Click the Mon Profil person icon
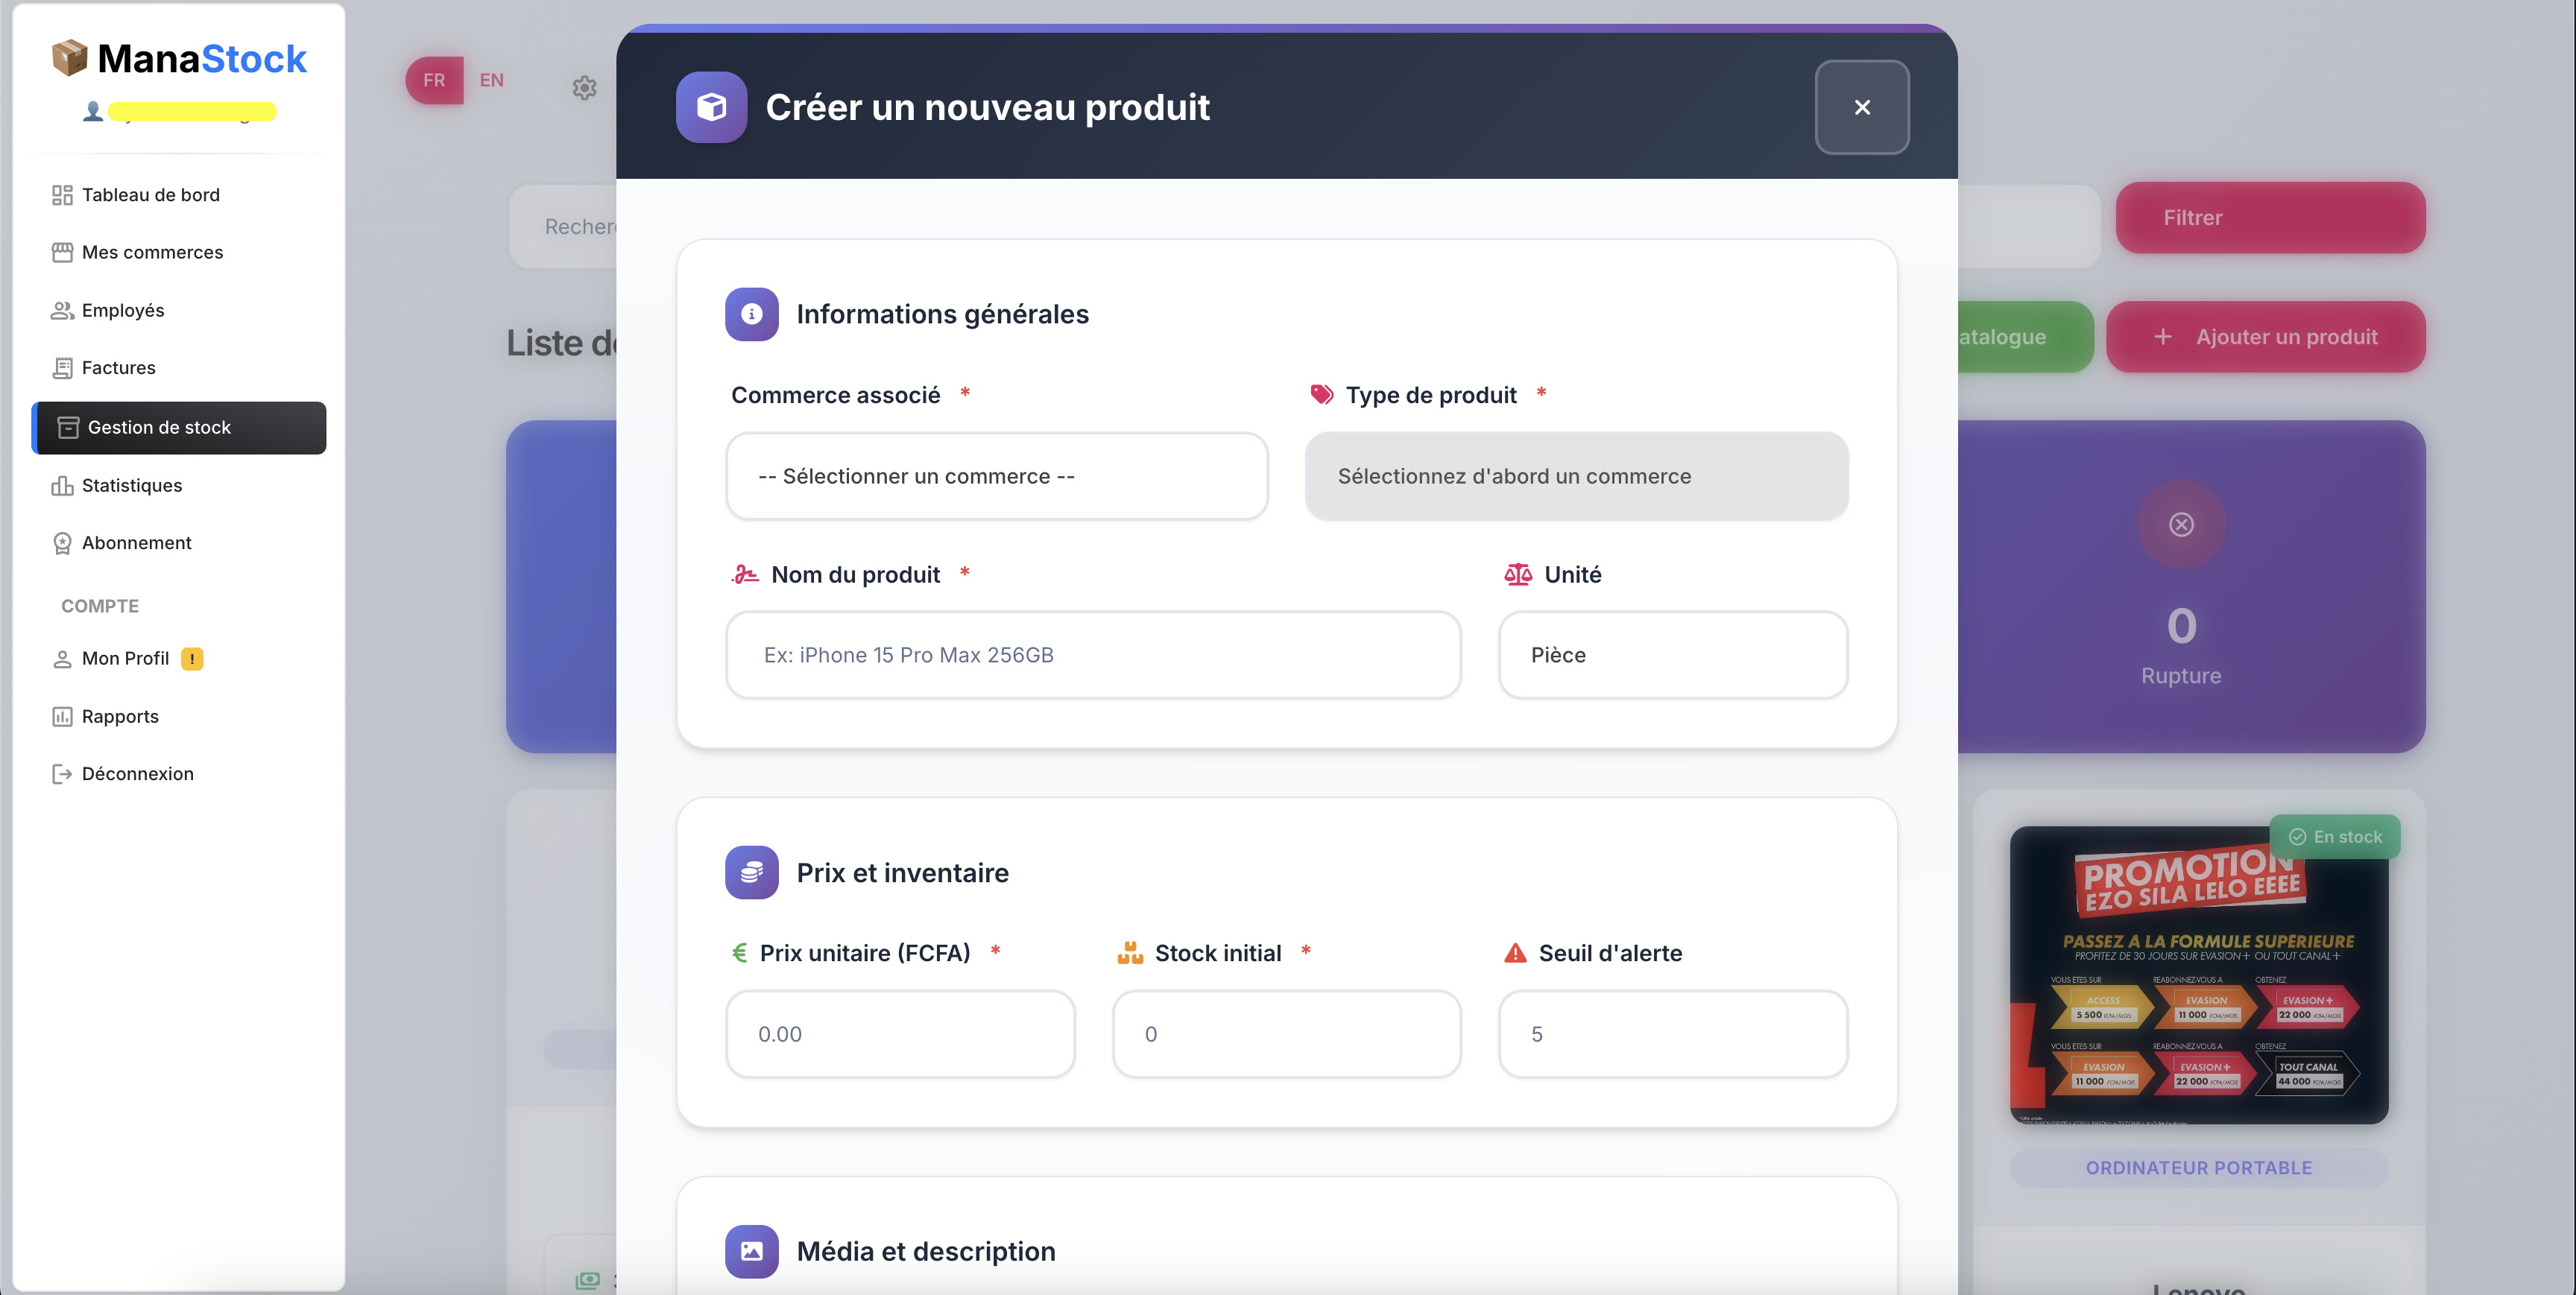2576x1295 pixels. point(62,659)
